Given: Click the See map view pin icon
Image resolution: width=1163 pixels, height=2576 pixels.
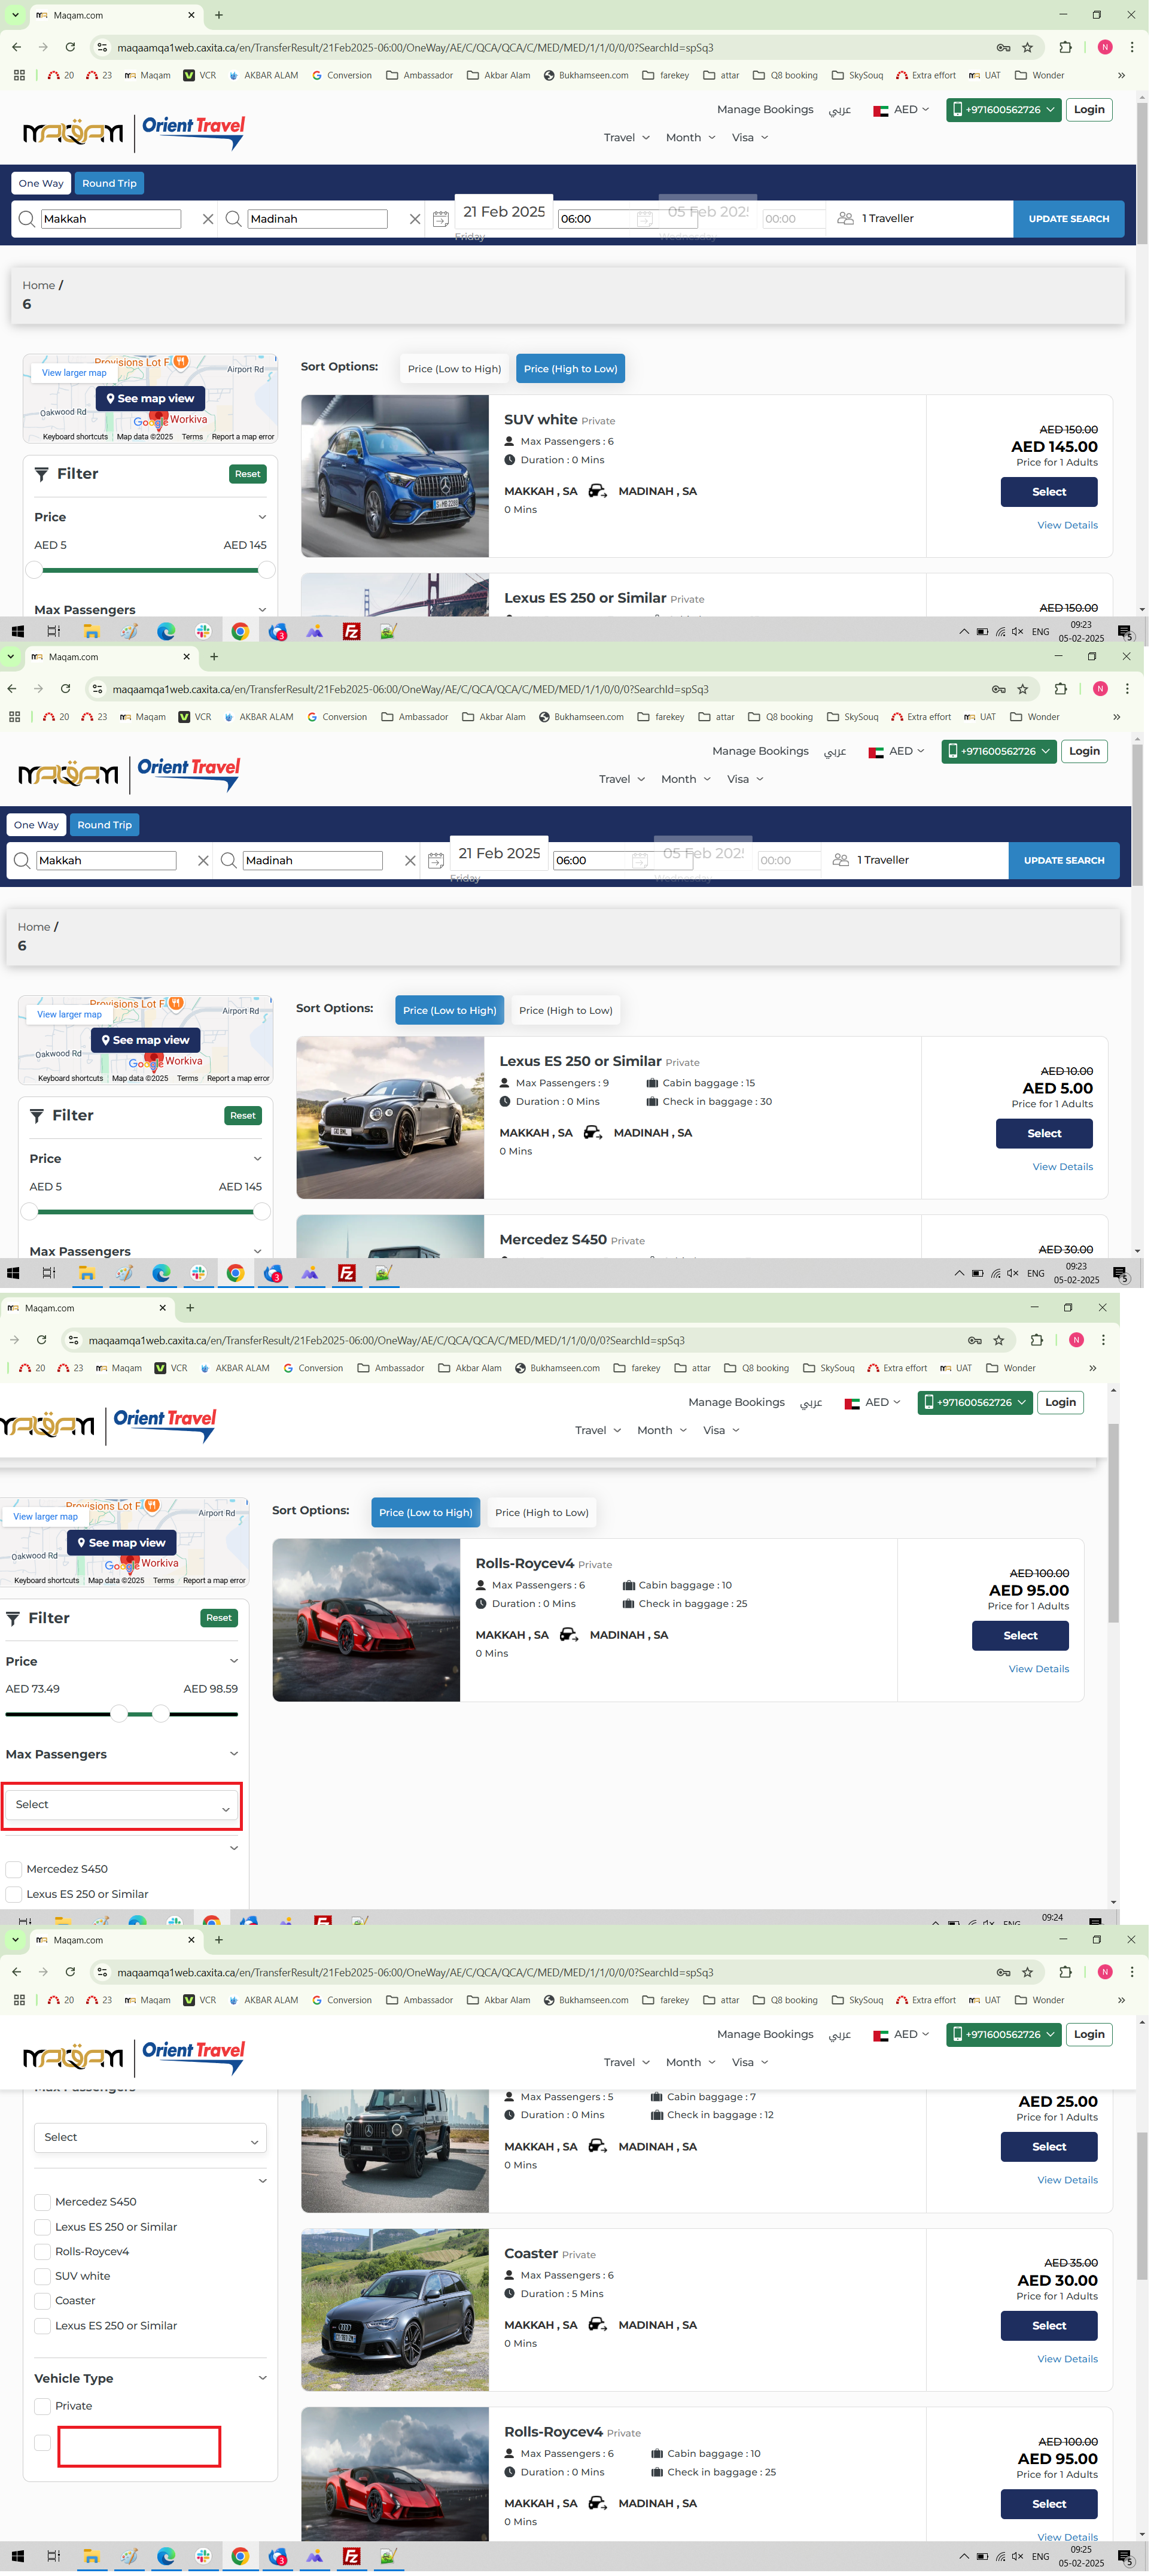Looking at the screenshot, I should 112,398.
